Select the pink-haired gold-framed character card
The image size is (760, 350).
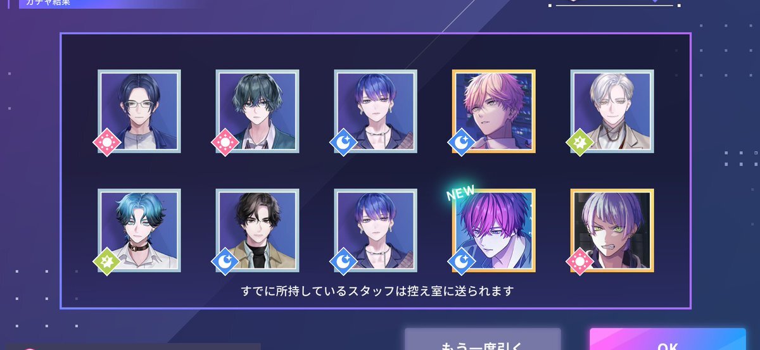click(x=494, y=111)
